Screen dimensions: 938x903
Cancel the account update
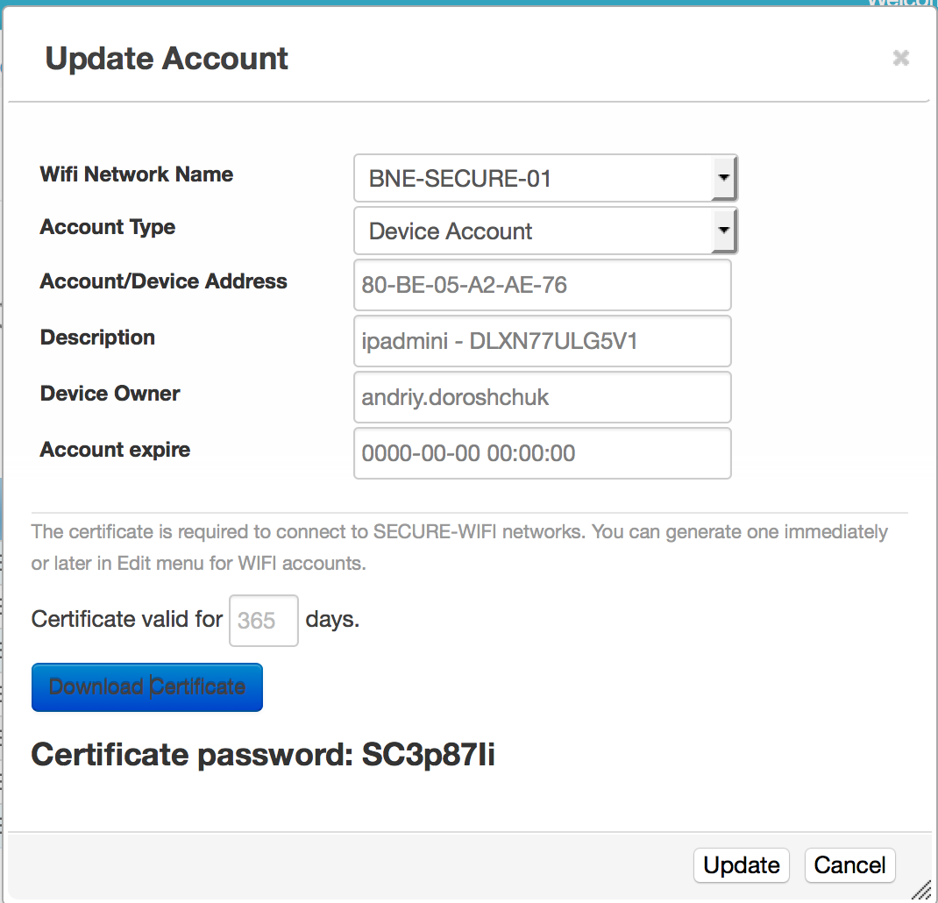(849, 865)
